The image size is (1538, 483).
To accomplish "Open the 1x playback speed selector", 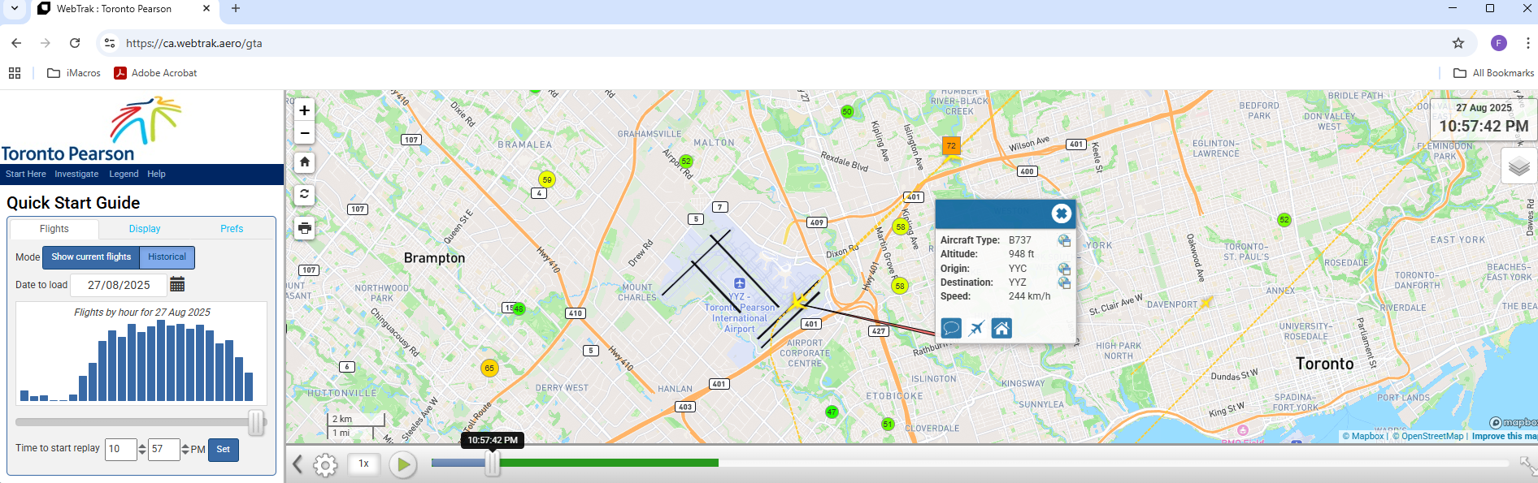I will pos(363,464).
